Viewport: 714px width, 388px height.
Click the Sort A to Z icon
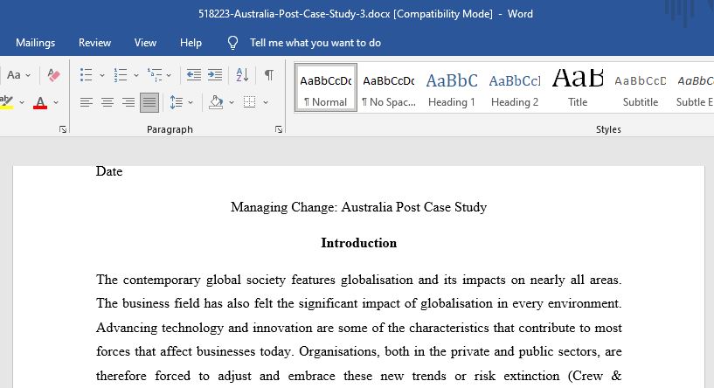pyautogui.click(x=242, y=74)
